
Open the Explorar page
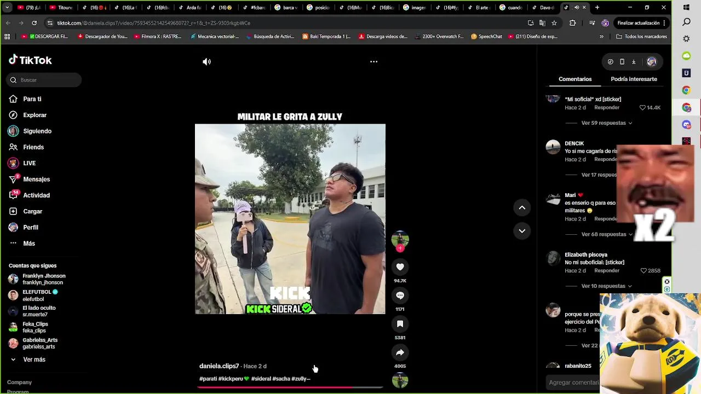35,115
